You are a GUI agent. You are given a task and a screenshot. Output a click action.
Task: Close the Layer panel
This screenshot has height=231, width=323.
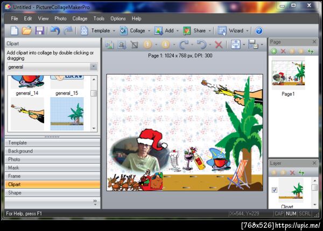point(314,163)
